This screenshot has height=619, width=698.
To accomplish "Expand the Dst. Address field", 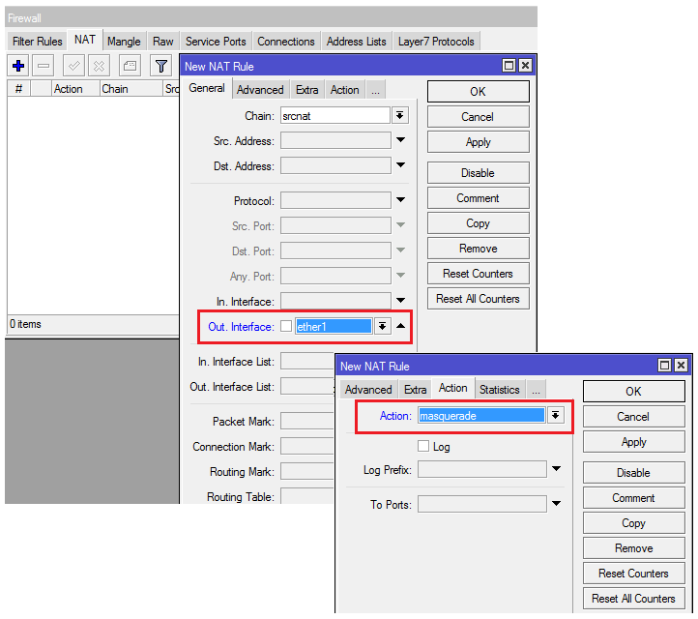I will pos(400,165).
